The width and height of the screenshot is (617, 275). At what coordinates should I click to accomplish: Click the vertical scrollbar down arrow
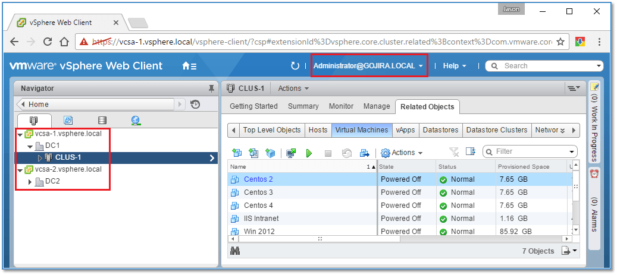(575, 229)
